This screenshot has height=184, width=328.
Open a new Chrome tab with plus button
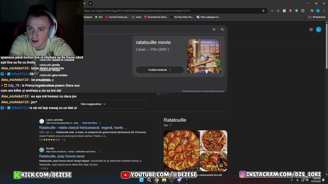[x=90, y=3]
